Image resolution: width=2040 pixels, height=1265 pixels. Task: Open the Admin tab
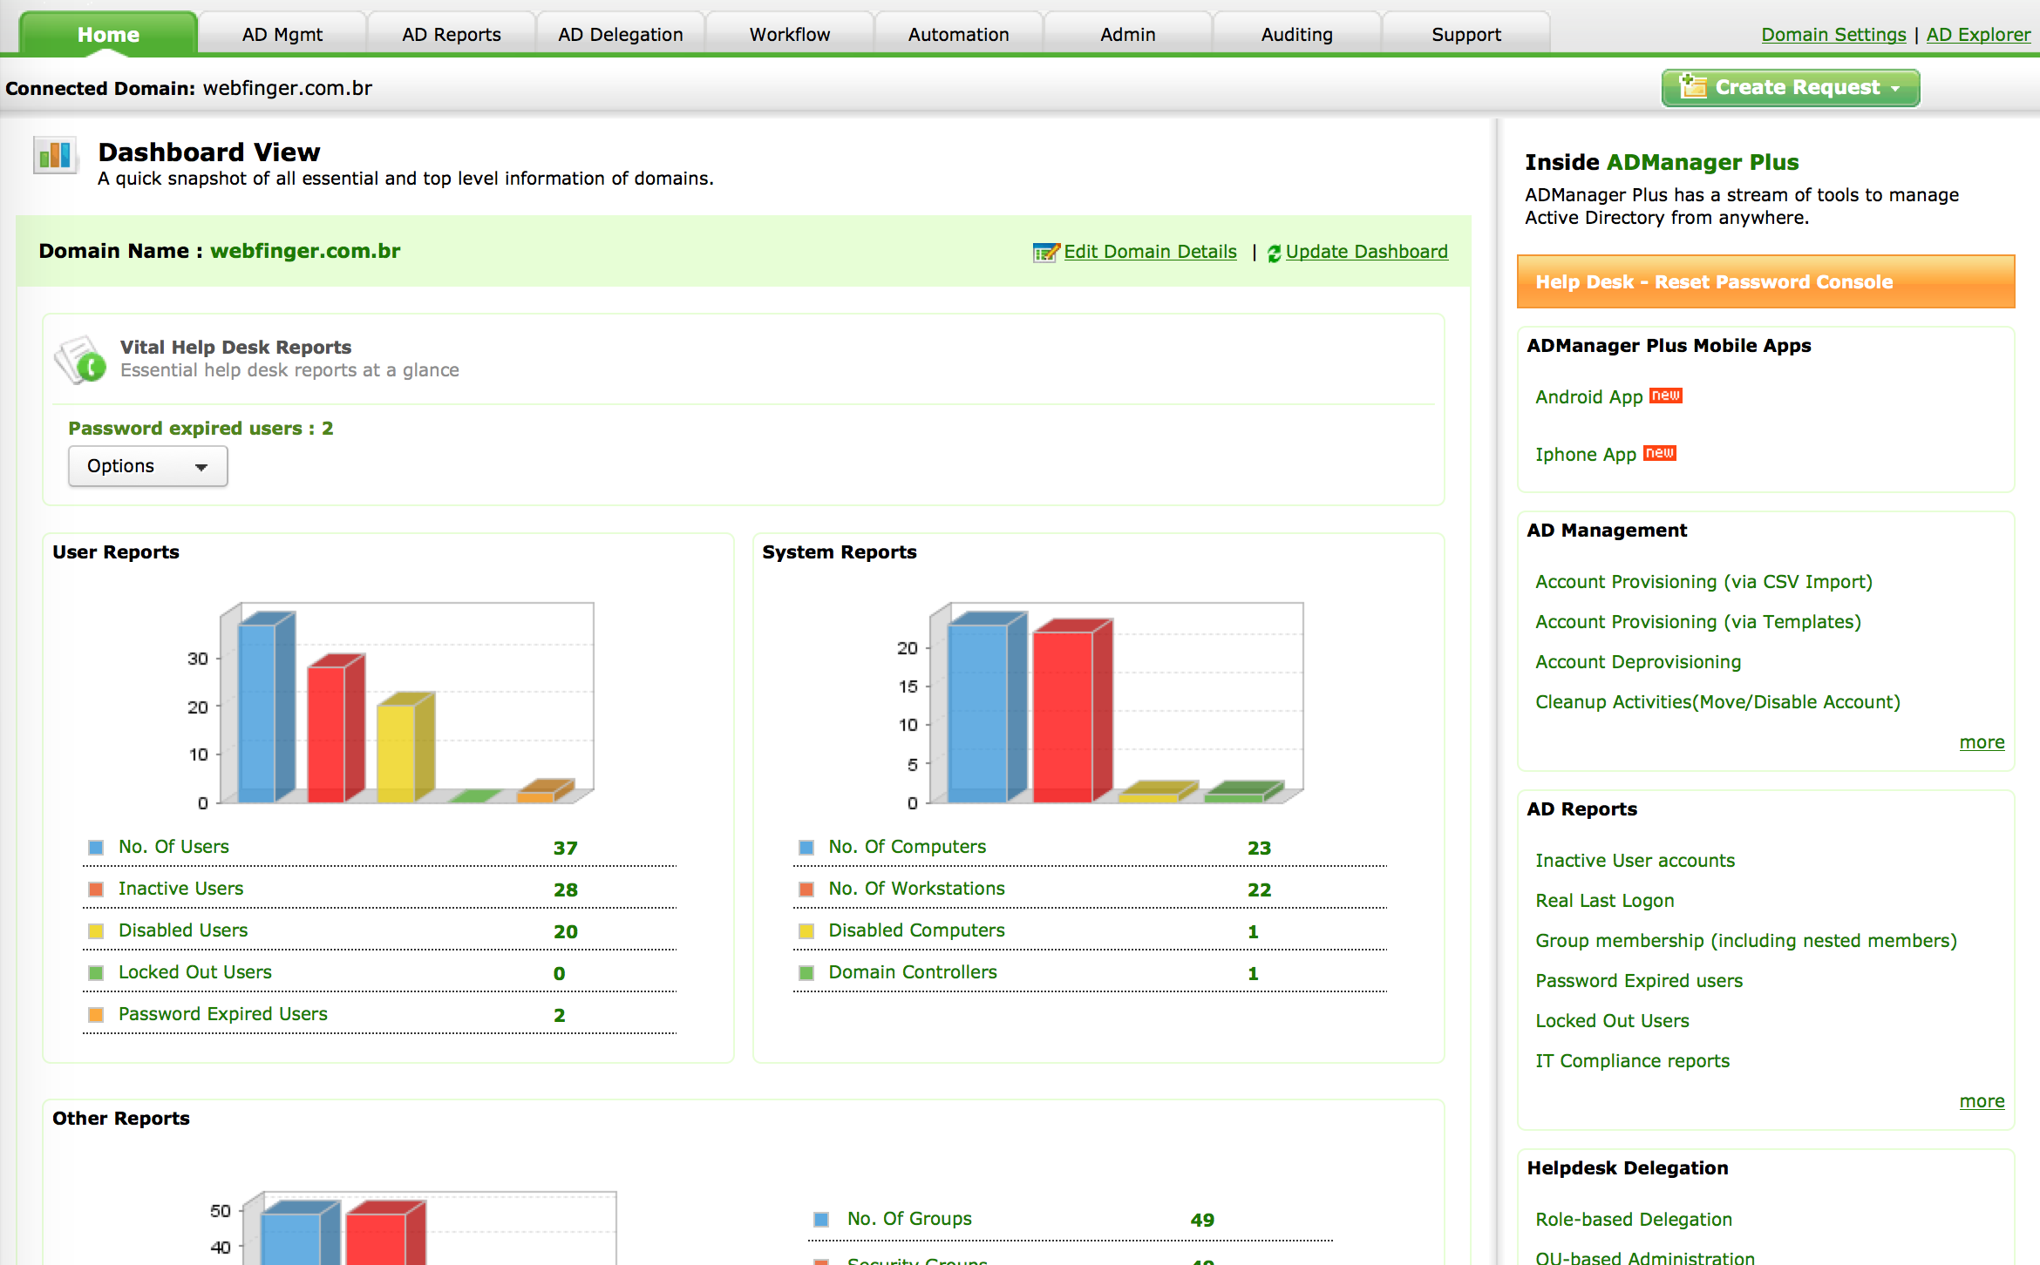point(1128,34)
